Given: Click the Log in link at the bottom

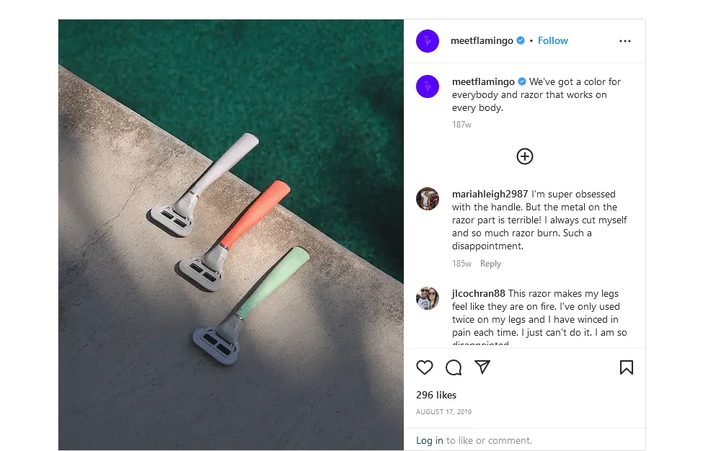Looking at the screenshot, I should click(x=429, y=439).
